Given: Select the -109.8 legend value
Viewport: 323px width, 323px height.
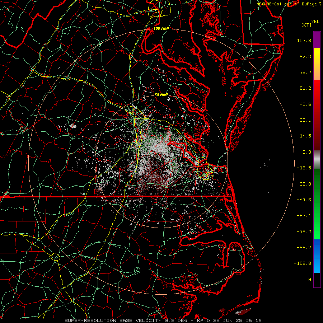Looking at the screenshot, I should coord(303,263).
